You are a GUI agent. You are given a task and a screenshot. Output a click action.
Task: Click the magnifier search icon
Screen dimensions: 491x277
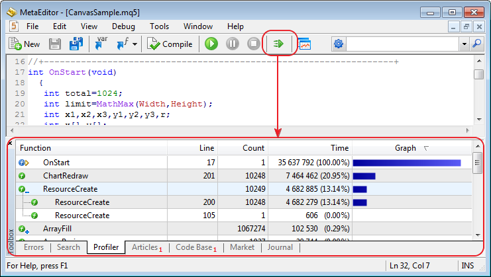pyautogui.click(x=476, y=44)
